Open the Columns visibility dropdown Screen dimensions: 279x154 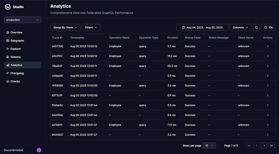pos(240,27)
